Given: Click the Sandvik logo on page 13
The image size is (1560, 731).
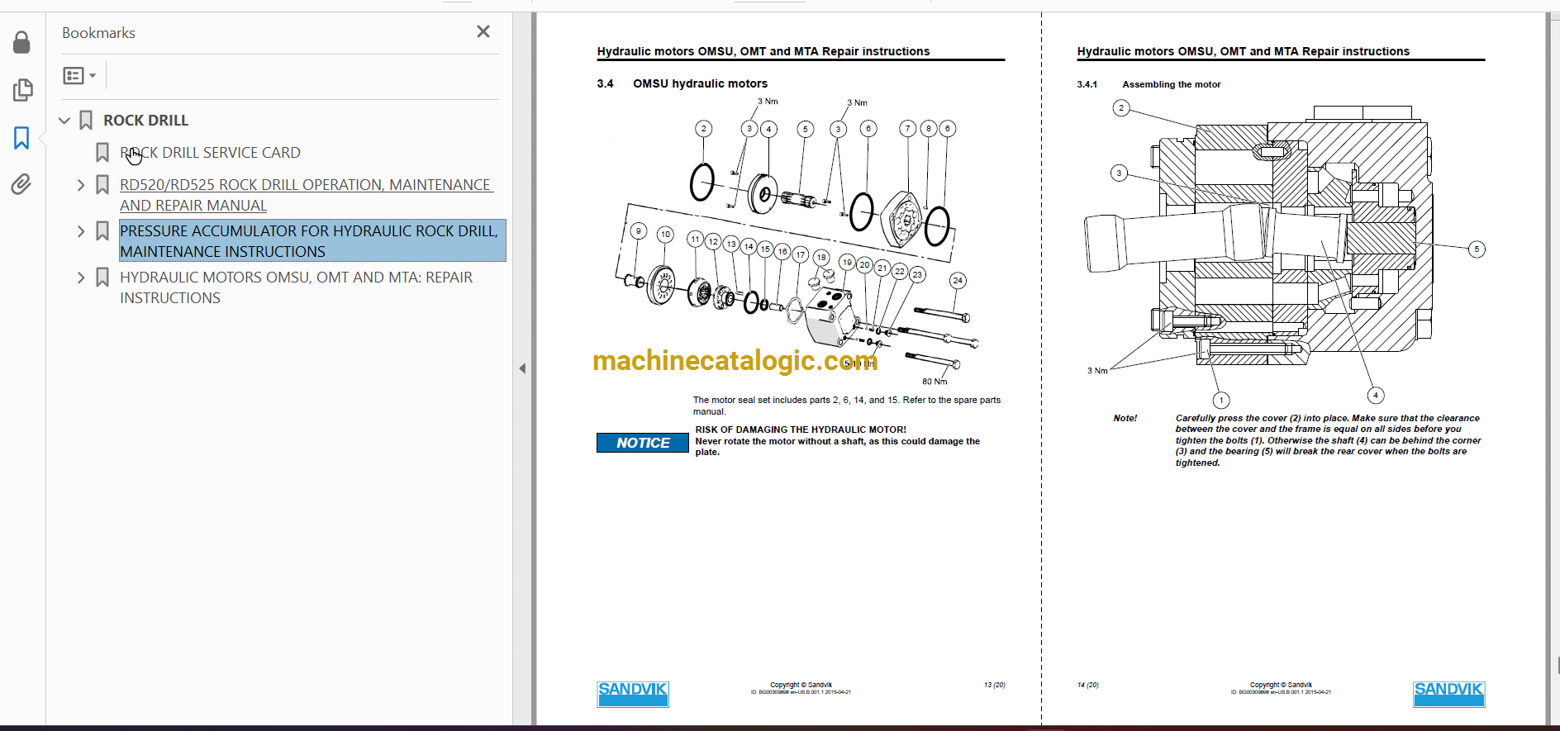Looking at the screenshot, I should (632, 694).
